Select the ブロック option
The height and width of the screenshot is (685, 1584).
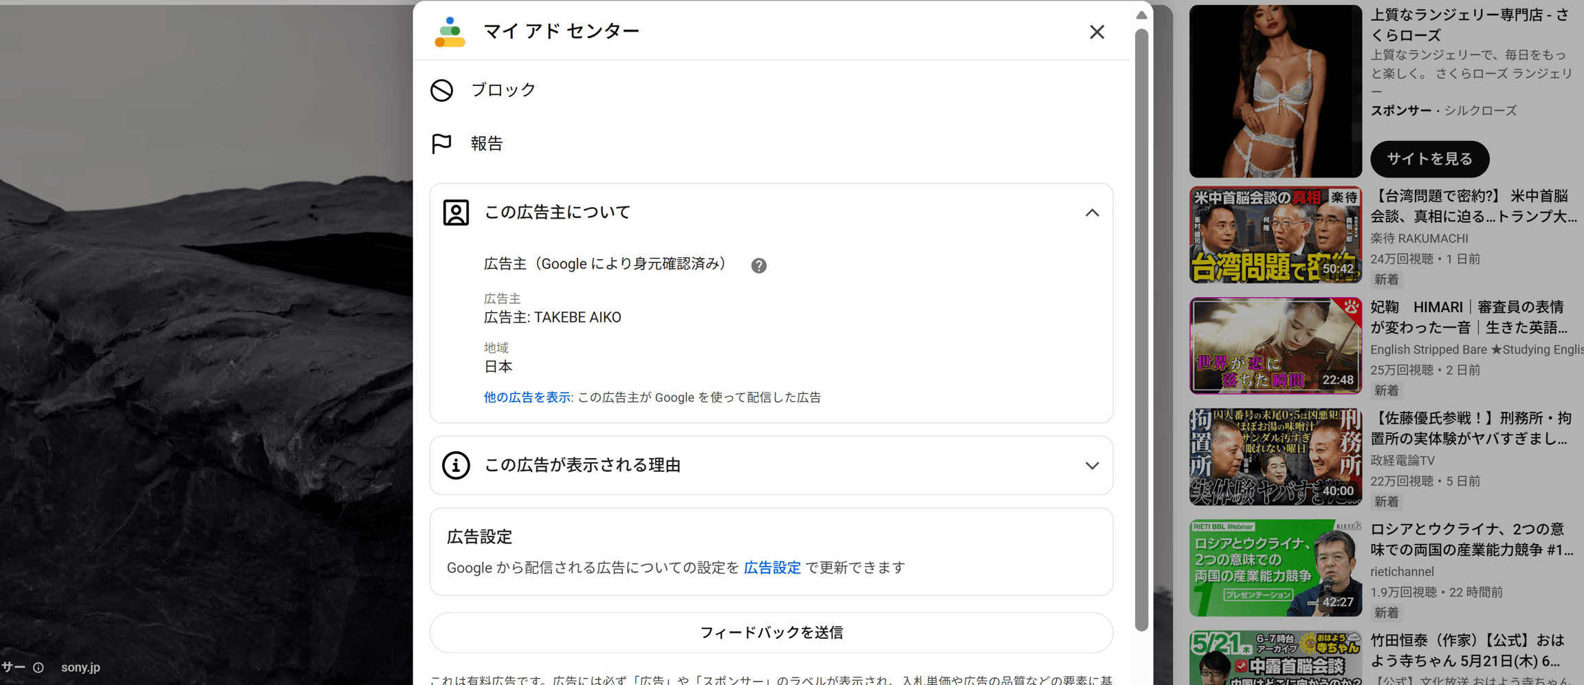(x=503, y=90)
